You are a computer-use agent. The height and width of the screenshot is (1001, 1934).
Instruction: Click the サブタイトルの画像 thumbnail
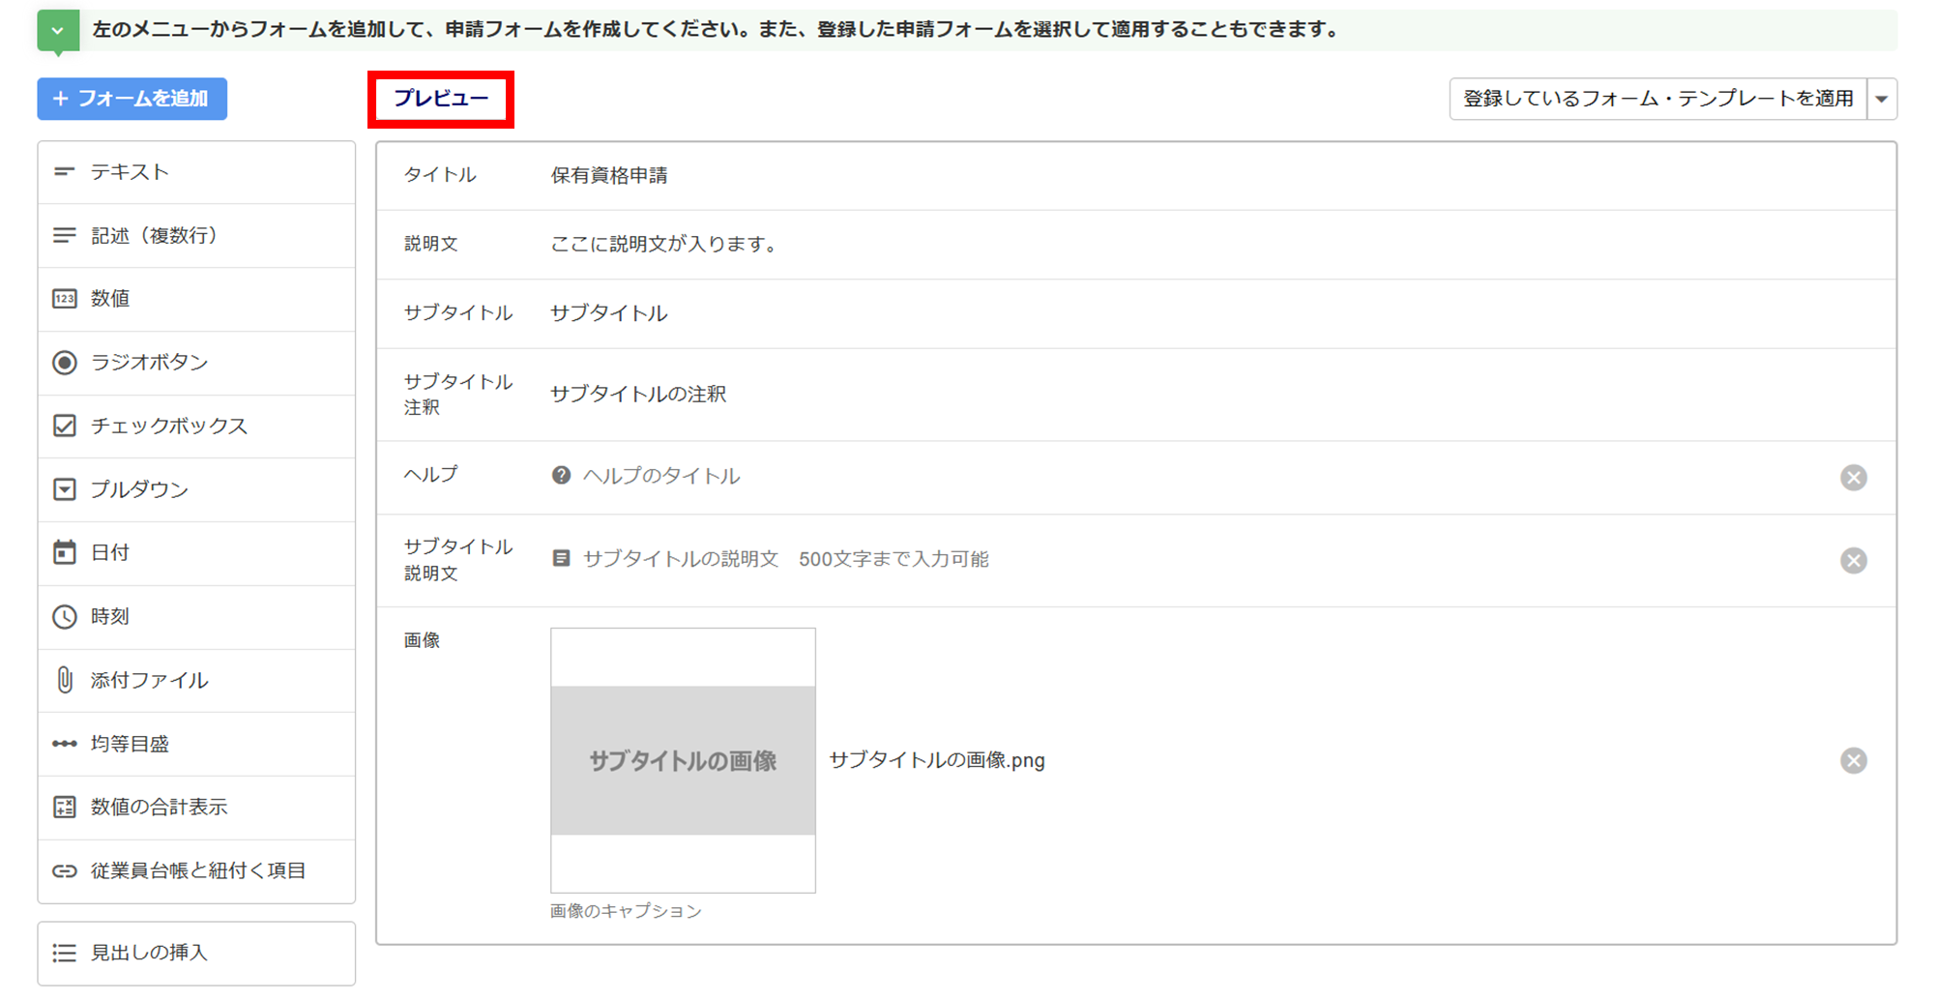[683, 760]
